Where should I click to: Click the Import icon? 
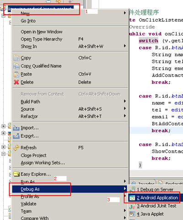point(16,128)
